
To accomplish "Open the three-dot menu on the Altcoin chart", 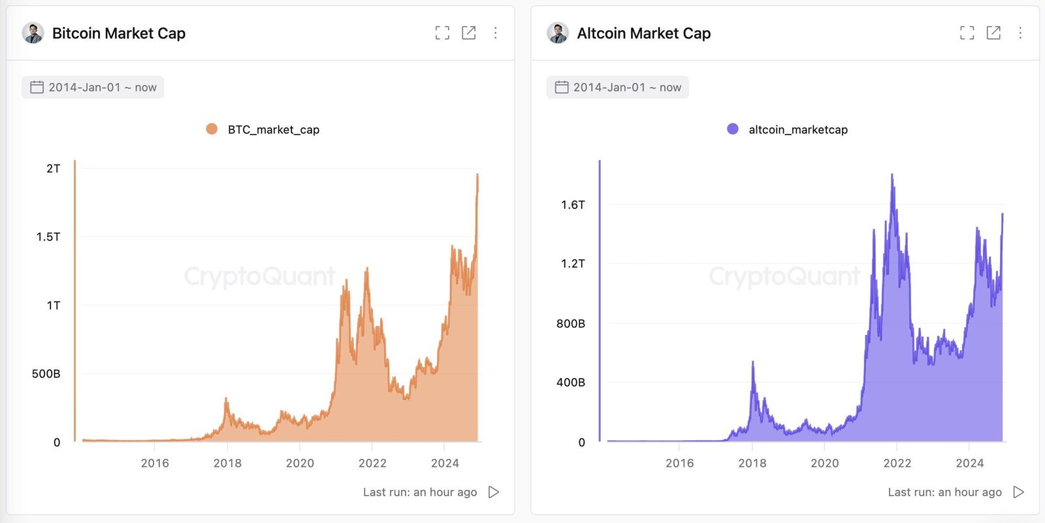I will pyautogui.click(x=1020, y=33).
